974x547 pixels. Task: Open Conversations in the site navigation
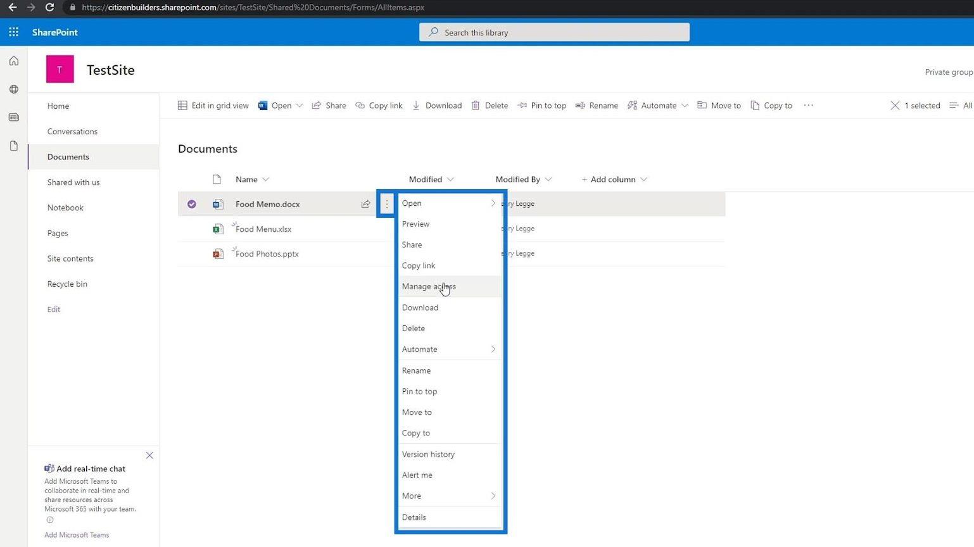(x=72, y=132)
